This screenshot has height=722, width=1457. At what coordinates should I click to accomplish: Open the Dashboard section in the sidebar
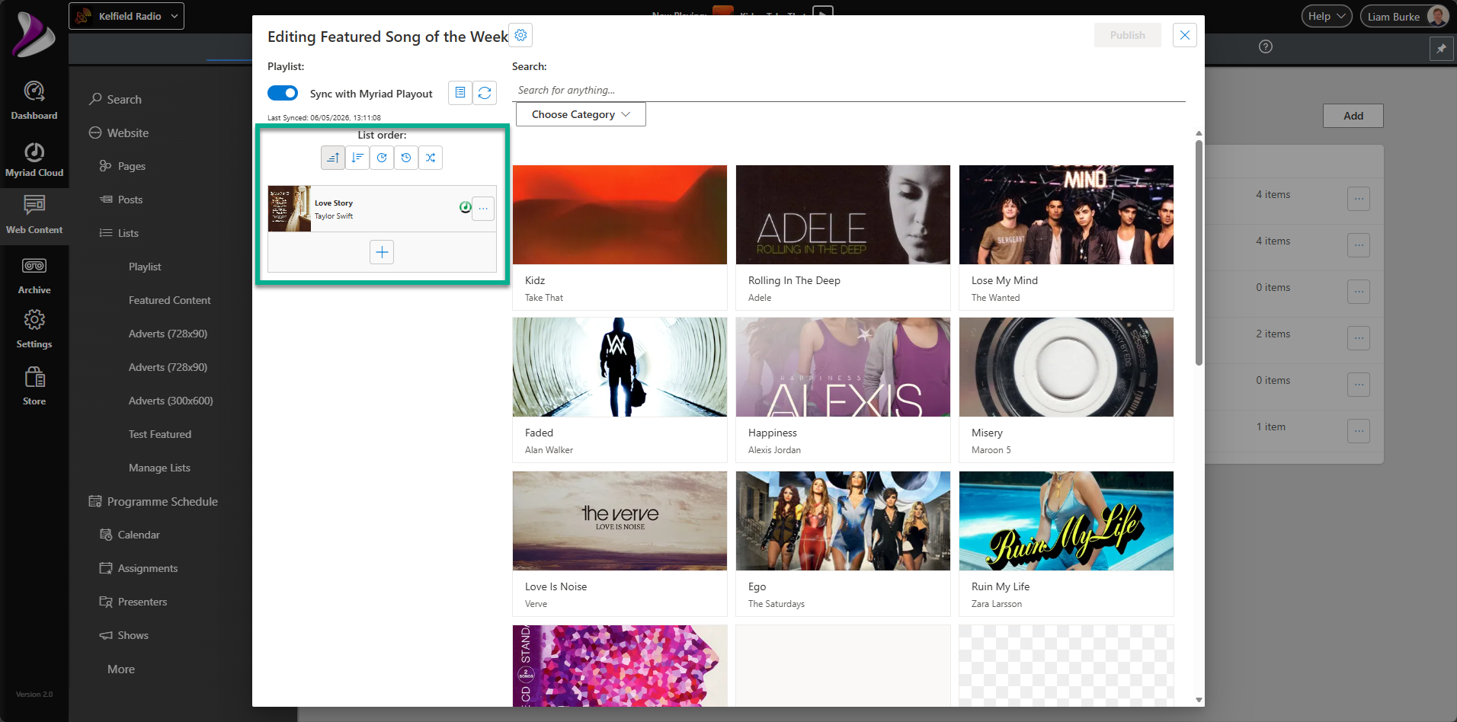point(34,101)
